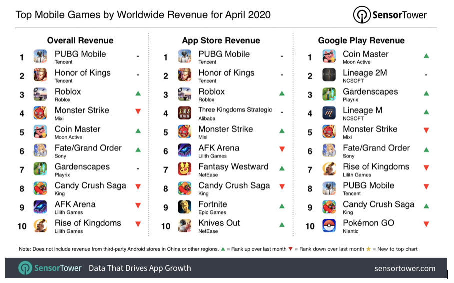The width and height of the screenshot is (454, 283).
Task: Click the red down arrow beside Pokémon GO
Action: [426, 225]
